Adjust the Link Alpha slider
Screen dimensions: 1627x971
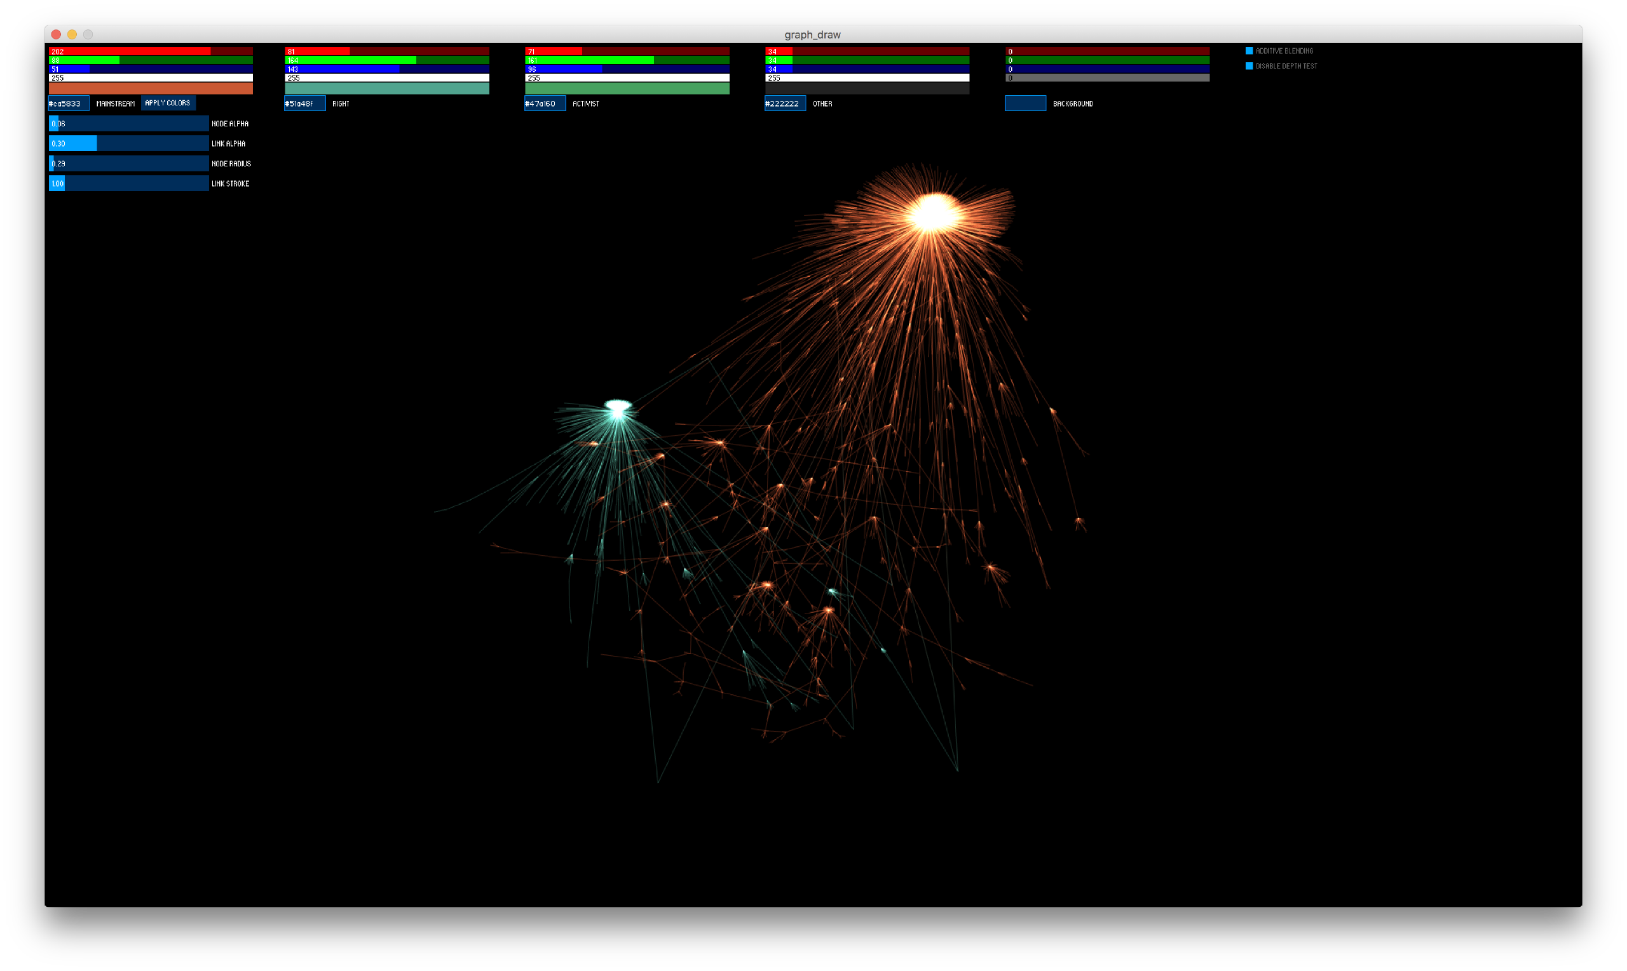tap(128, 144)
